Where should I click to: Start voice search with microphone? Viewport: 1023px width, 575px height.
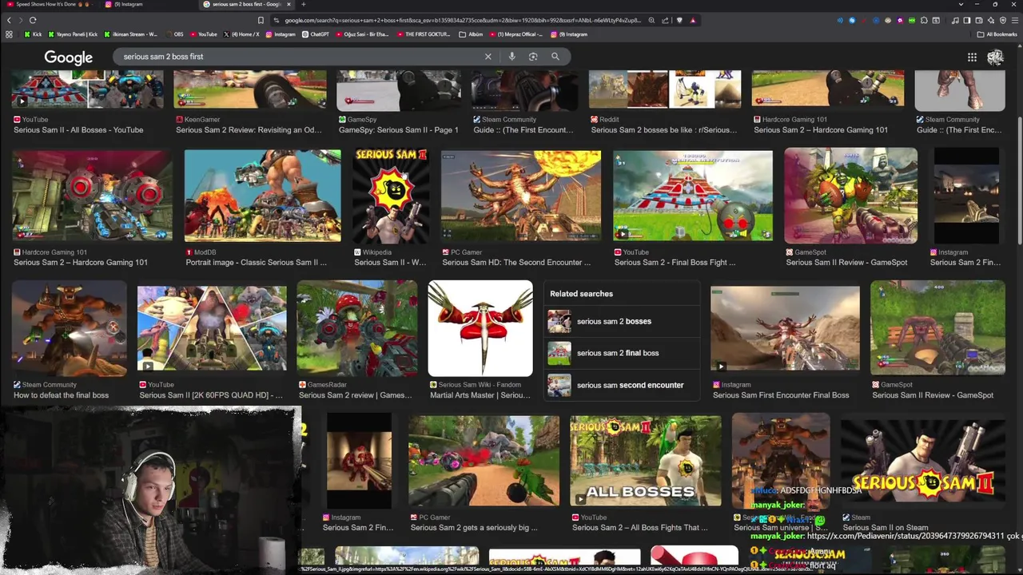[511, 57]
